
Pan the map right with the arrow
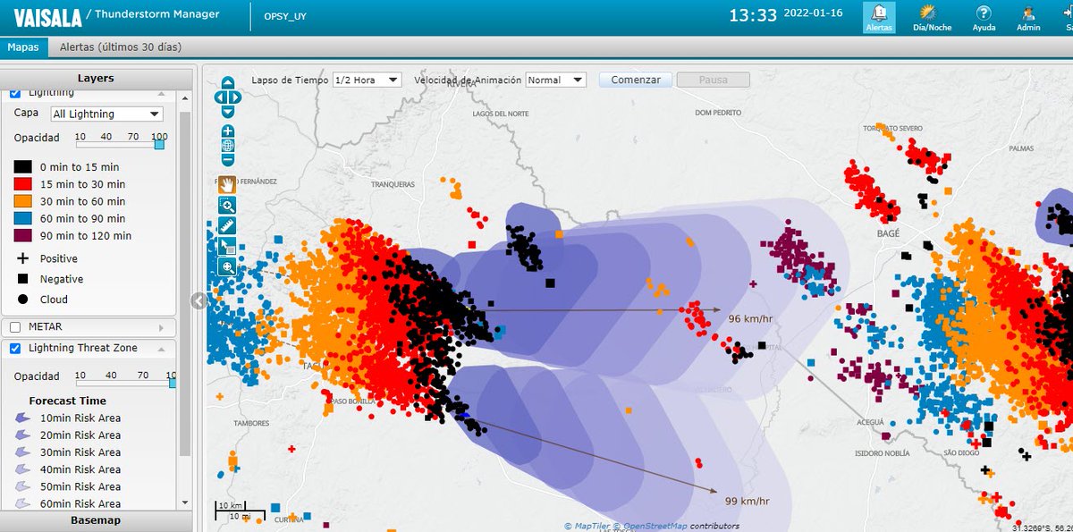pyautogui.click(x=237, y=97)
